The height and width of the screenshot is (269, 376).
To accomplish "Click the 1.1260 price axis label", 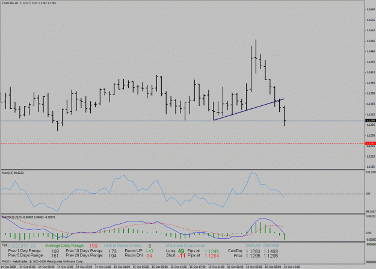I will point(371,135).
